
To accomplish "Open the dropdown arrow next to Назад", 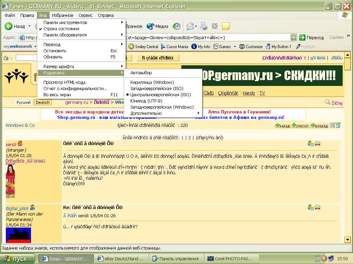I will [29, 26].
